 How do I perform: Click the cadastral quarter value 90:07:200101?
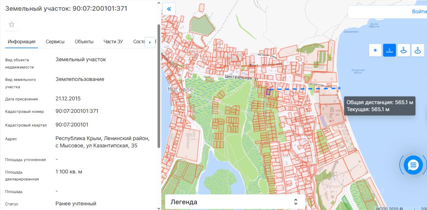point(72,125)
